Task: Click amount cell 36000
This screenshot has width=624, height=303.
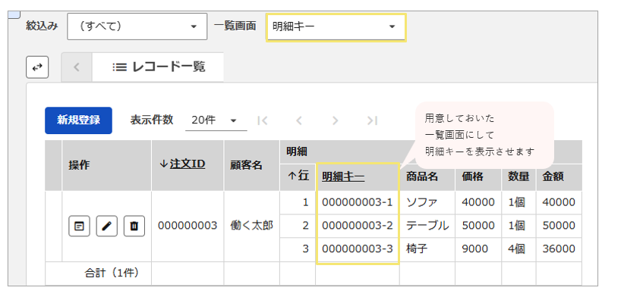Action: (x=559, y=249)
